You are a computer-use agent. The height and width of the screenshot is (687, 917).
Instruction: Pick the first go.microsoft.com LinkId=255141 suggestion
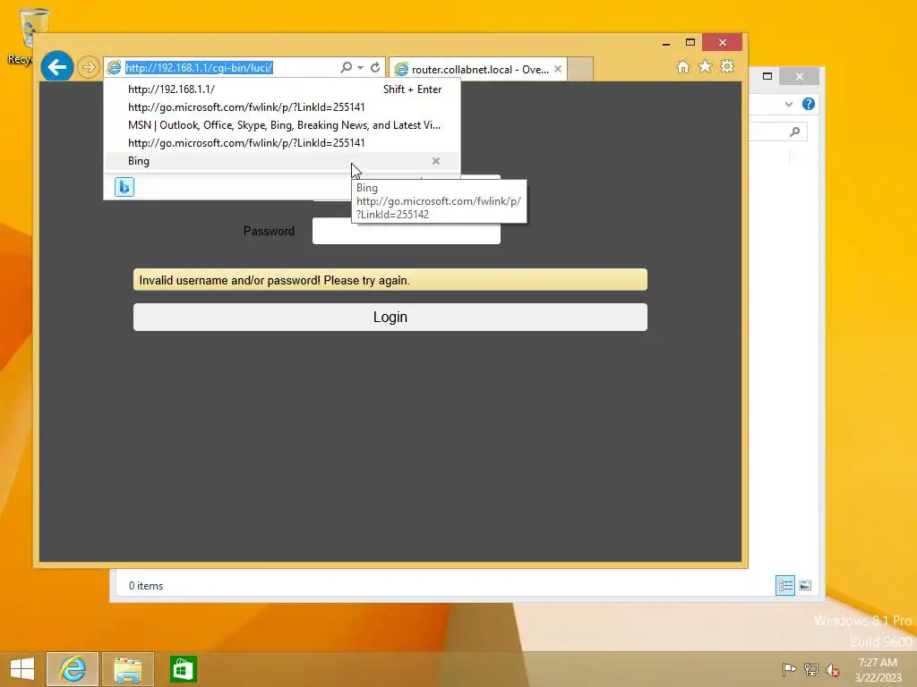point(282,107)
